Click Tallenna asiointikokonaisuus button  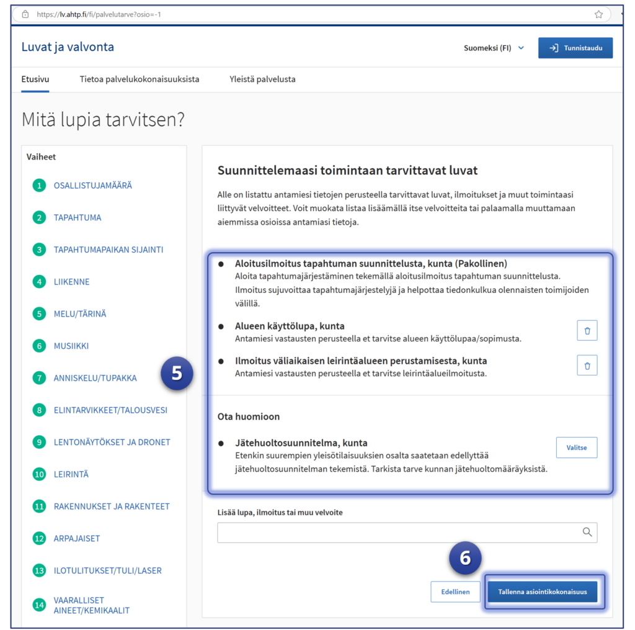click(542, 592)
